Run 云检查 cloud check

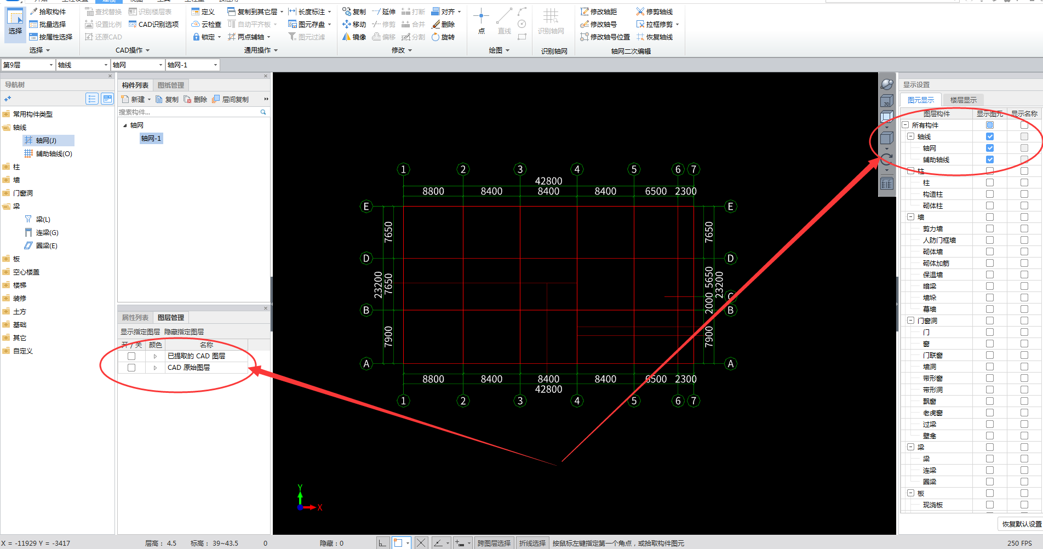[x=206, y=24]
